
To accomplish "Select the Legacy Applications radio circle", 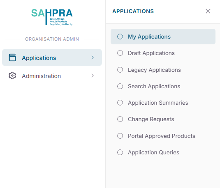I will coord(120,70).
